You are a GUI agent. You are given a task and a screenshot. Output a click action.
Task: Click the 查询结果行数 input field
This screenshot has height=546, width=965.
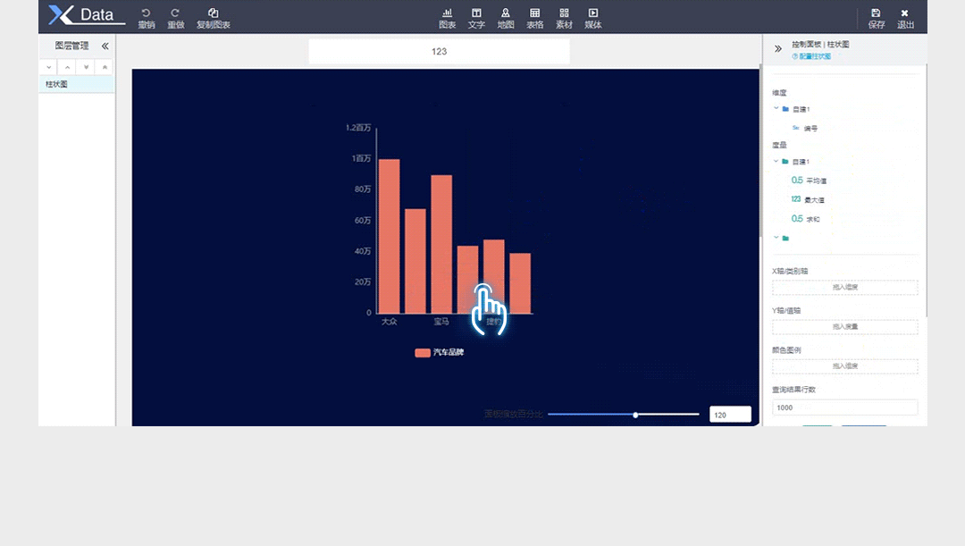point(844,407)
